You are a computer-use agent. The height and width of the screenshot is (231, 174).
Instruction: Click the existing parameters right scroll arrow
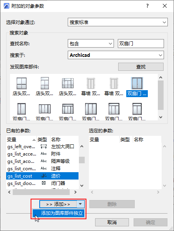(75, 192)
